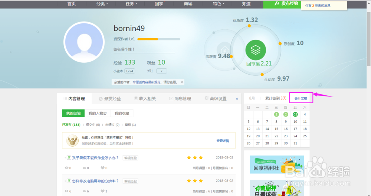The image size is (371, 196).
Task: Click the star rating of resolution article
Action: 195,181
